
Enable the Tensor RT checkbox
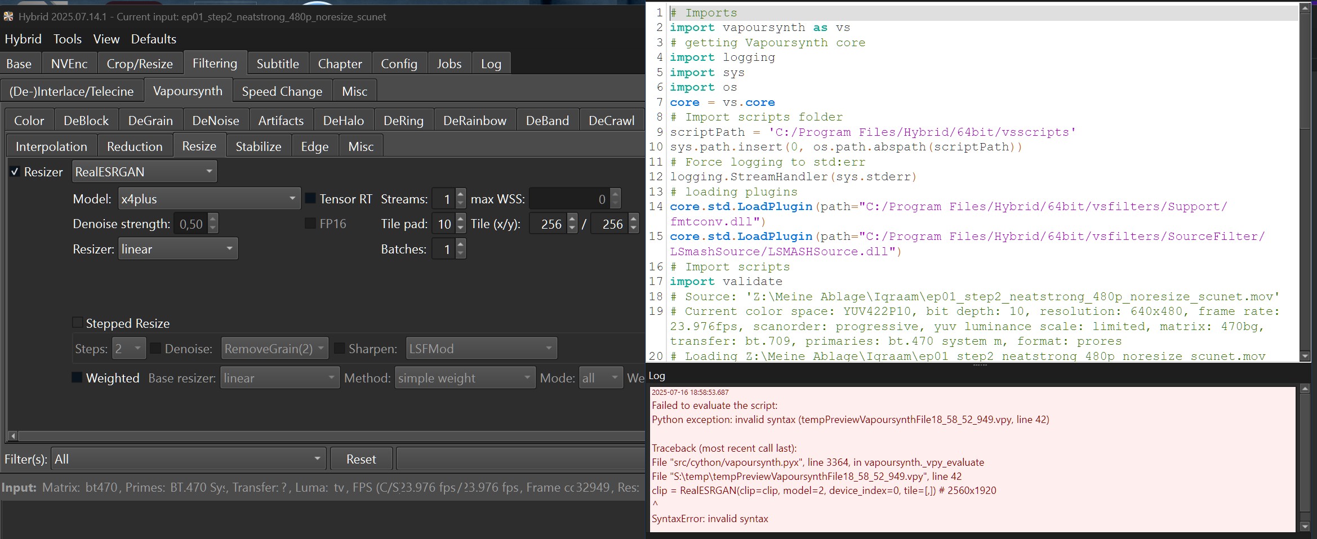pyautogui.click(x=310, y=199)
